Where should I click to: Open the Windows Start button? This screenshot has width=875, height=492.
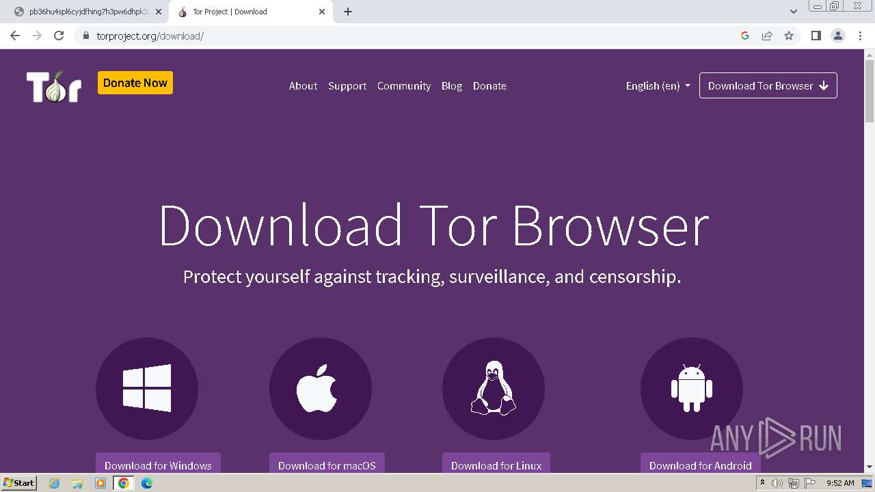click(18, 483)
